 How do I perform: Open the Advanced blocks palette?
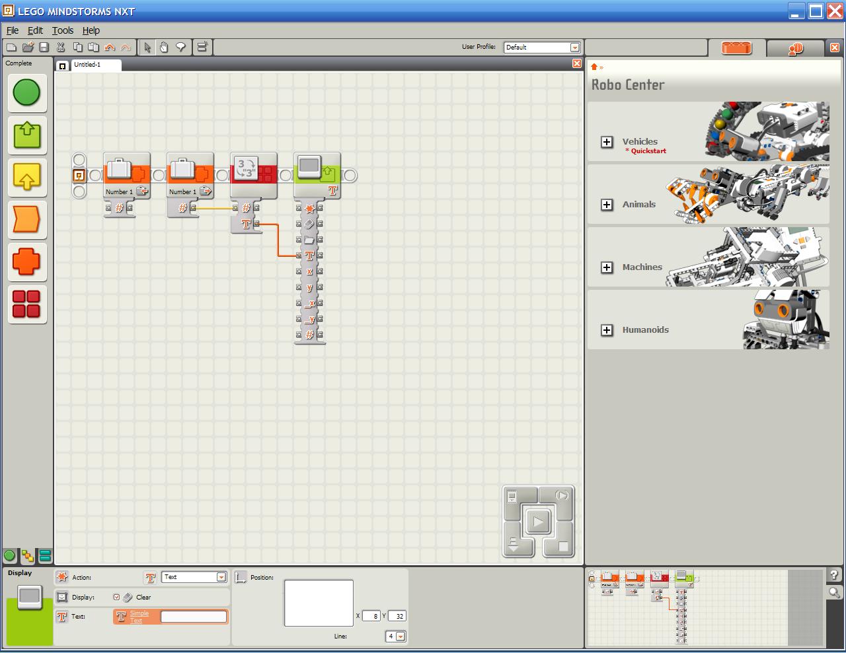27,304
